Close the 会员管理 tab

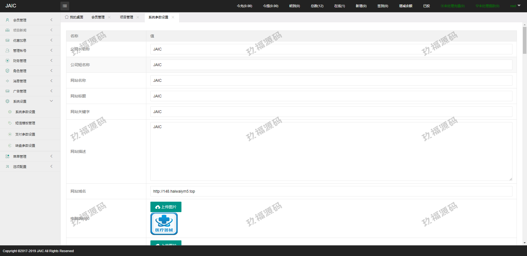[x=109, y=17]
